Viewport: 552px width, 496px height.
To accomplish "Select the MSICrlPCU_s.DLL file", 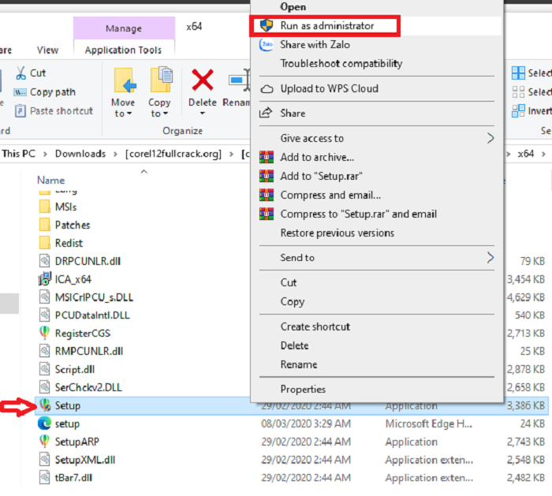I will [x=94, y=297].
